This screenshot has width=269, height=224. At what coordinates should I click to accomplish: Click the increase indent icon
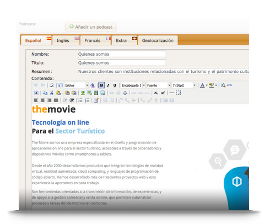click(72, 100)
